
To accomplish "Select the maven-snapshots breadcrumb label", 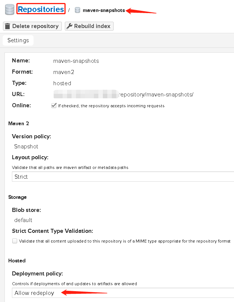I will tap(104, 10).
